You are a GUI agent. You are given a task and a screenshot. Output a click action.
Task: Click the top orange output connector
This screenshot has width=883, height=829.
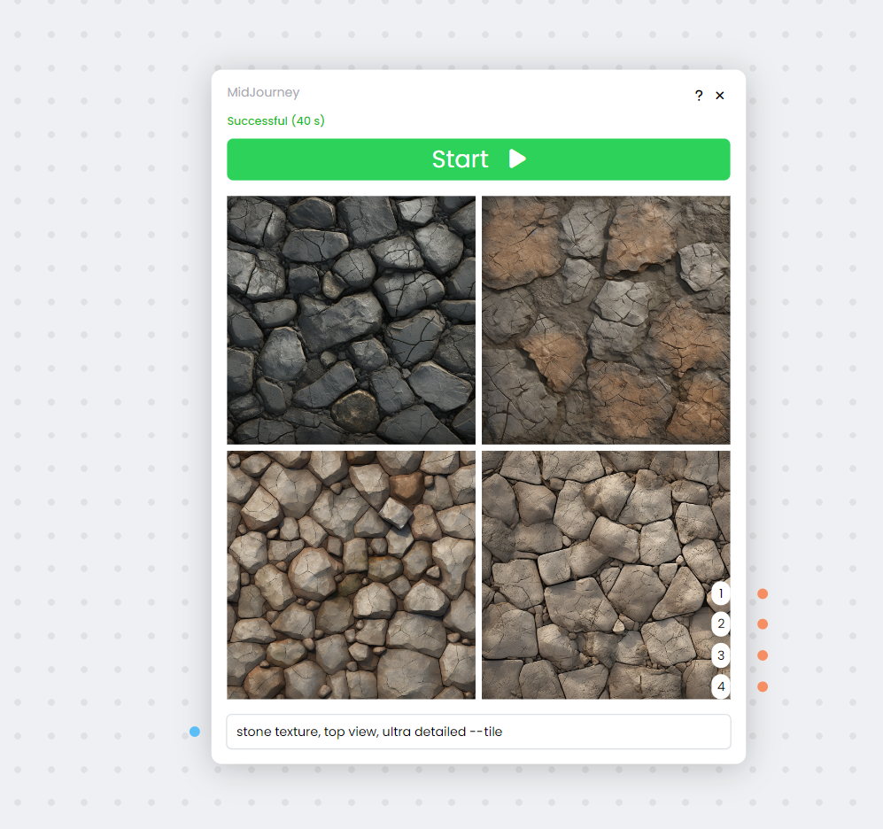(763, 593)
